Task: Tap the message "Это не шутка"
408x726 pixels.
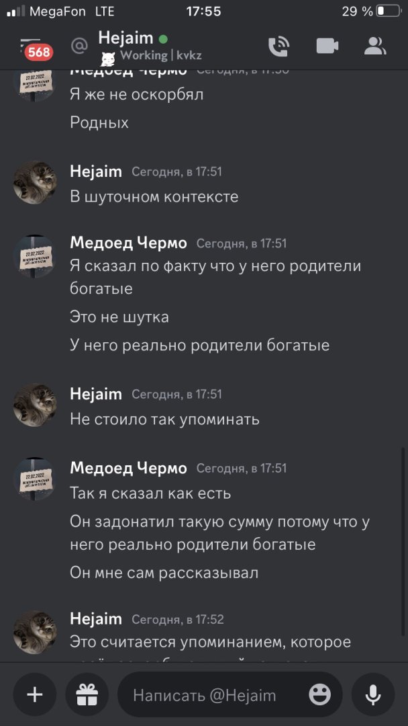Action: point(119,317)
